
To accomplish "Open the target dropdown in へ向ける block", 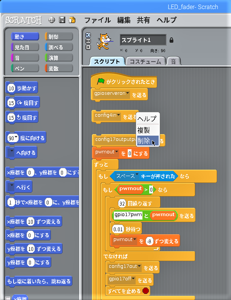I will [11, 153].
